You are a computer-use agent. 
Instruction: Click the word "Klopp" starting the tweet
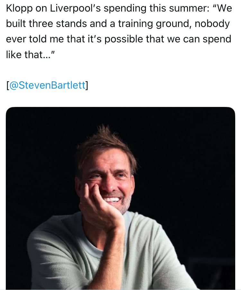[19, 8]
